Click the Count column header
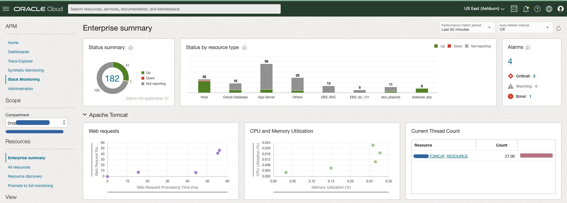 497,145
